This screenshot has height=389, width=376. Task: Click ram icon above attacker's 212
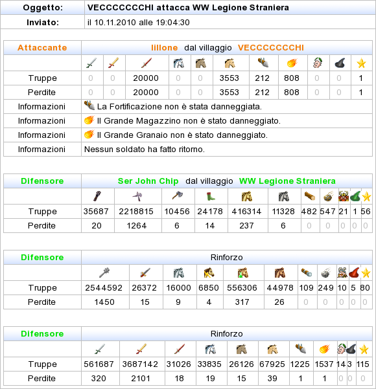(263, 63)
